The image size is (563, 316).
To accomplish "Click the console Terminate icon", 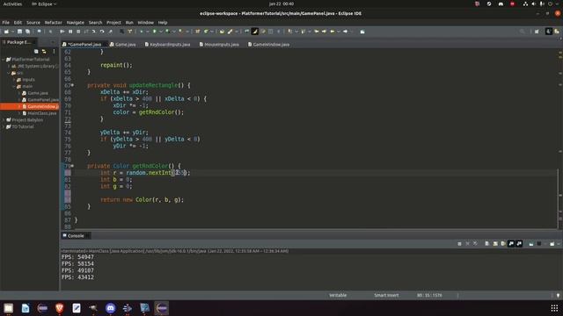I will tap(459, 244).
